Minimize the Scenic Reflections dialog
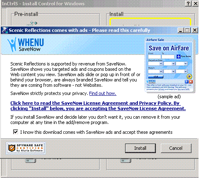 pos(180,30)
